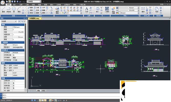
Task: Toggle grid display in status bar
Action: pos(35,100)
